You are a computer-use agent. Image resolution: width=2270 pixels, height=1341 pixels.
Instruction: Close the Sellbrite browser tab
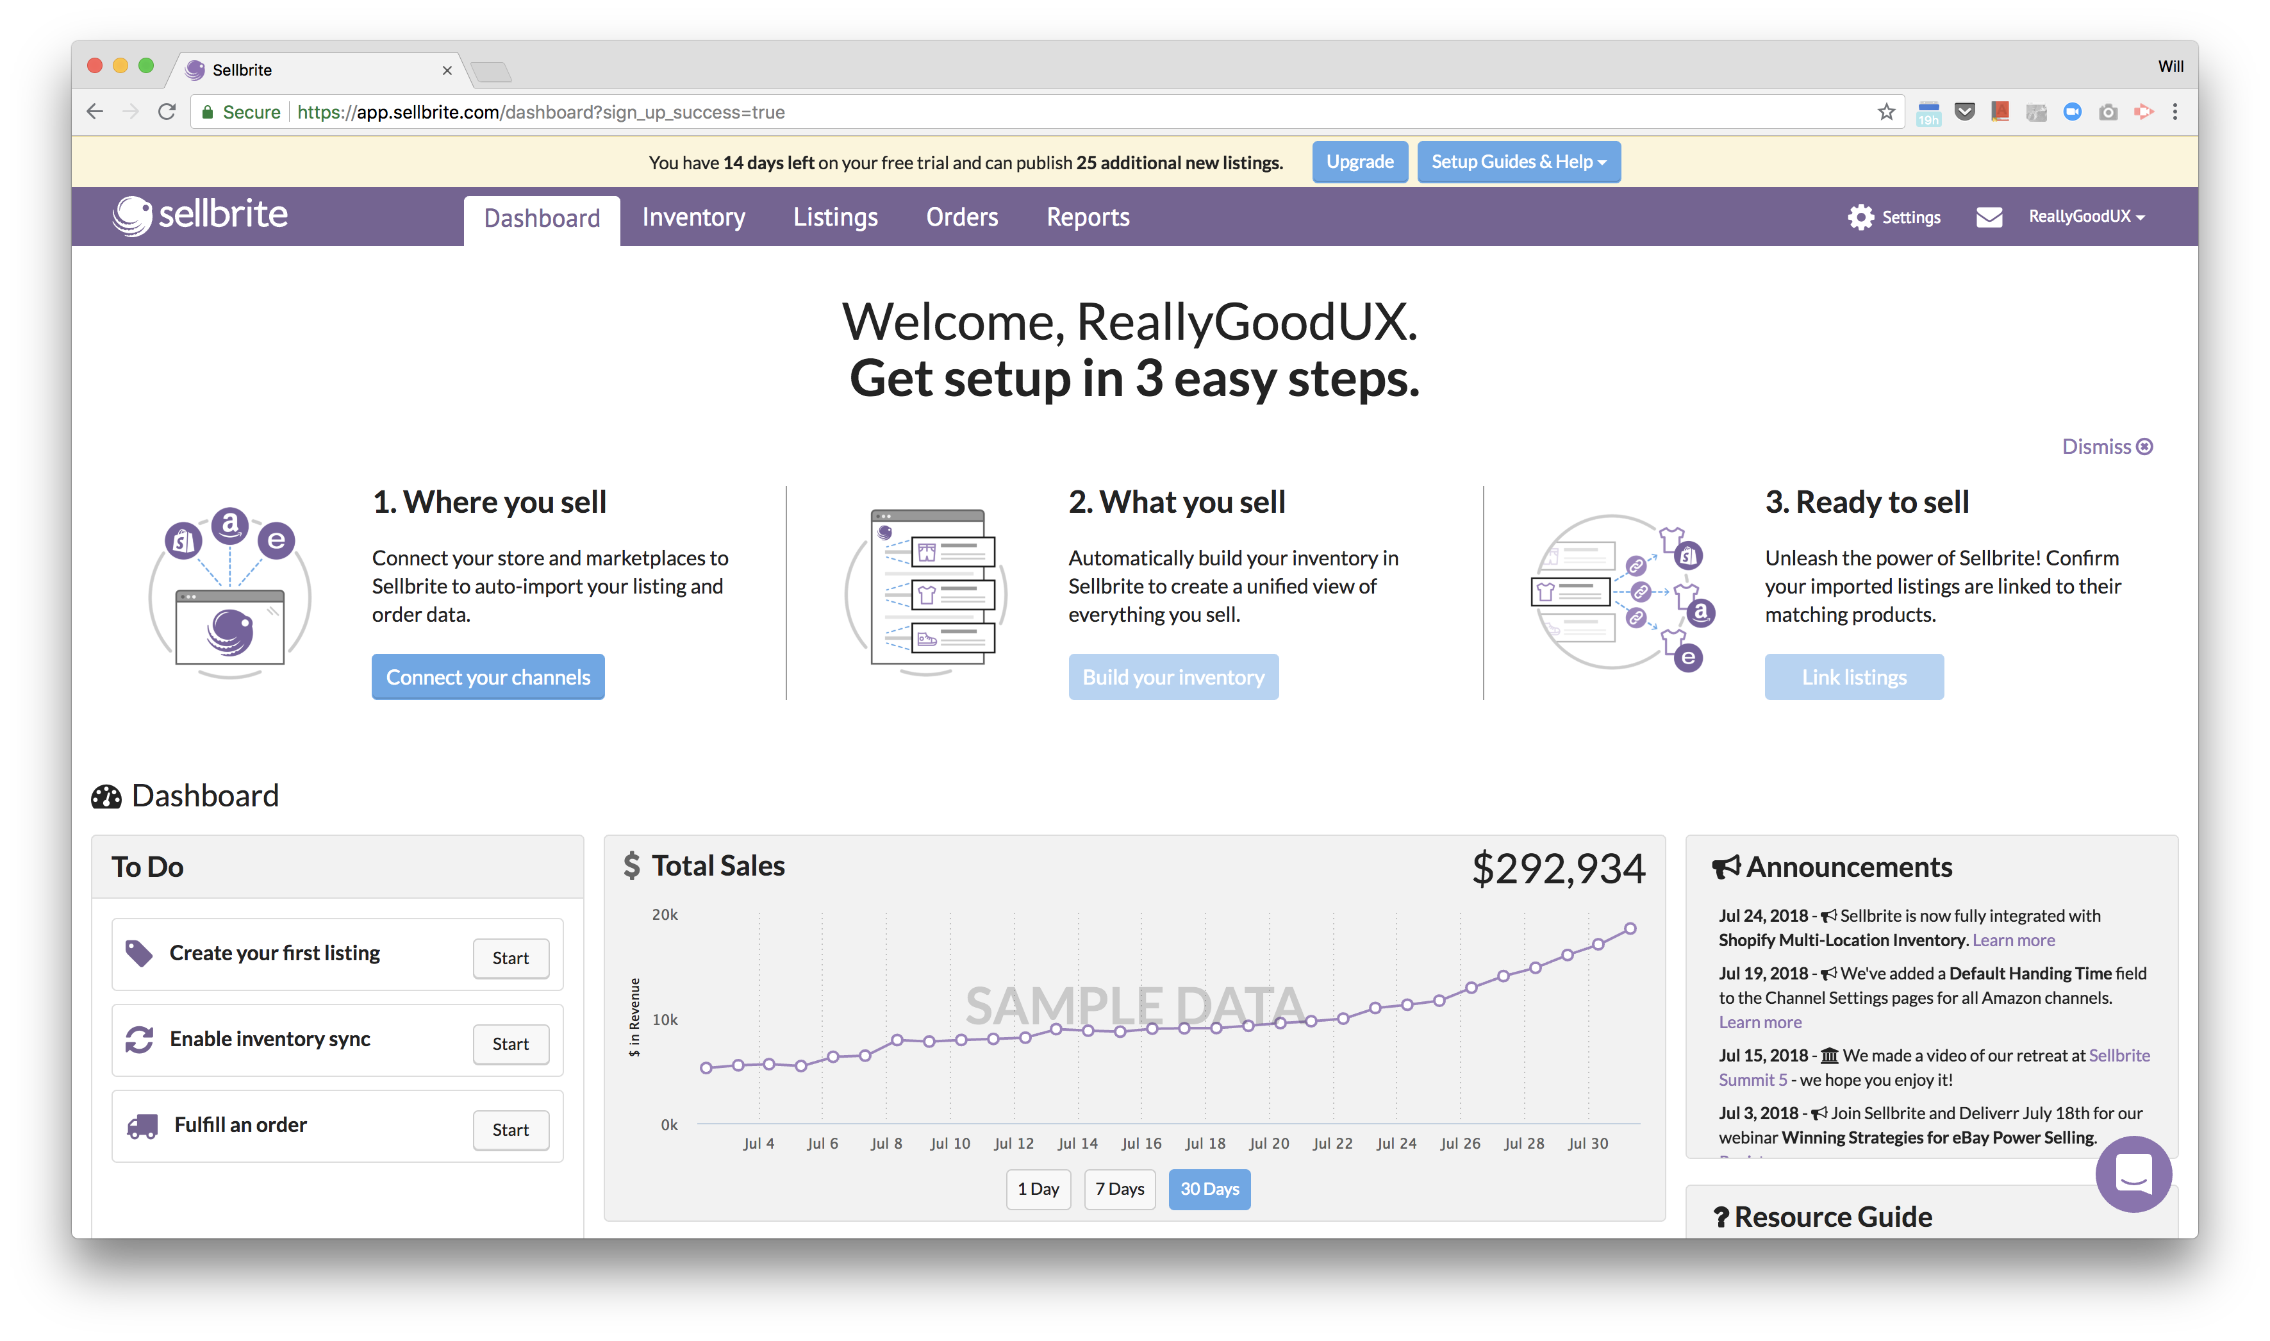446,71
